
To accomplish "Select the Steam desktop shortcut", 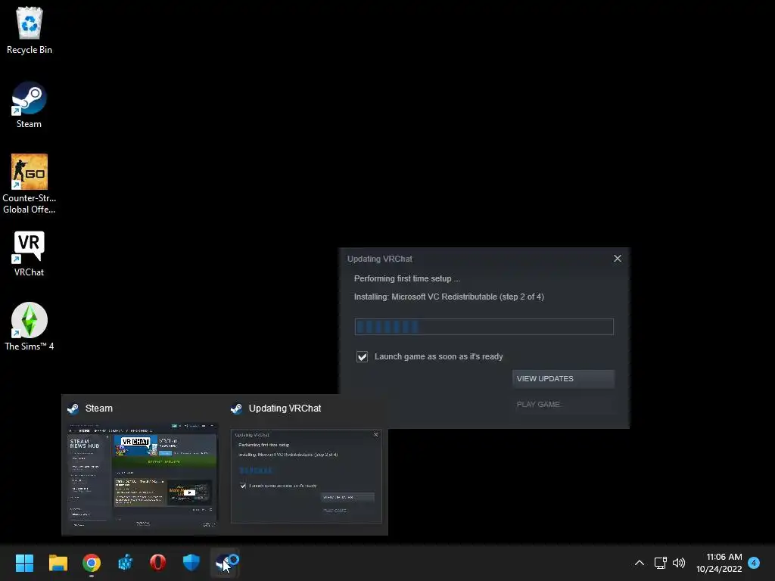I will pyautogui.click(x=30, y=104).
